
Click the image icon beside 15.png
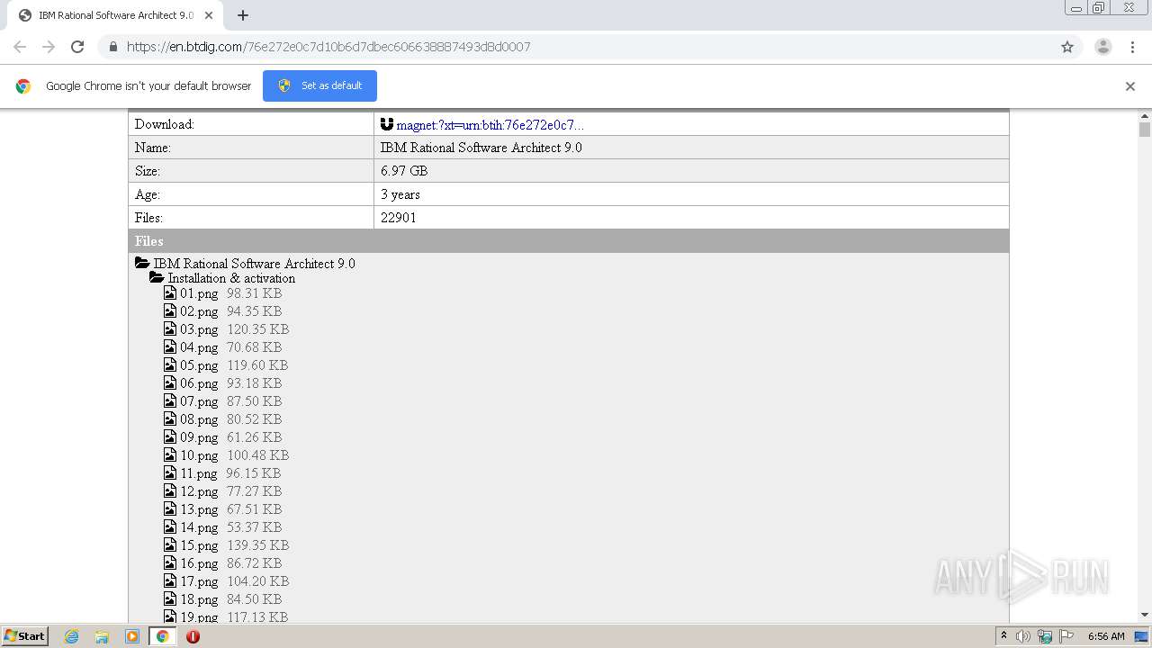170,544
